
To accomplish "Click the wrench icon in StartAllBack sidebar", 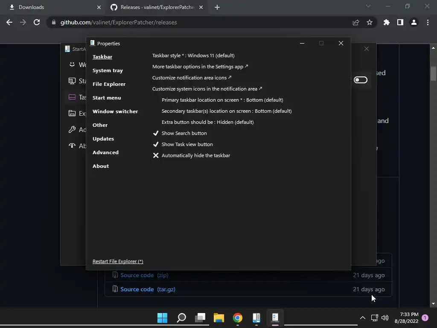I will tap(72, 129).
